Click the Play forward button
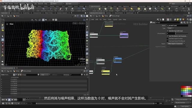Image resolution: width=192 pixels, height=108 pixels. point(12,100)
